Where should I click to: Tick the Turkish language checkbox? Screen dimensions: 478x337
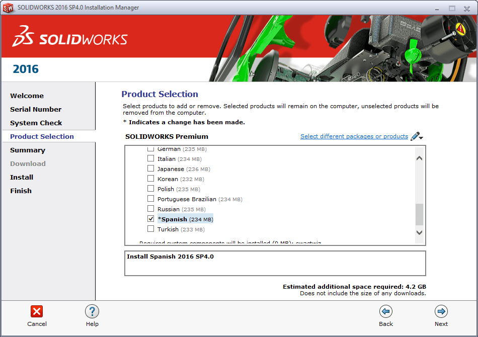(150, 229)
